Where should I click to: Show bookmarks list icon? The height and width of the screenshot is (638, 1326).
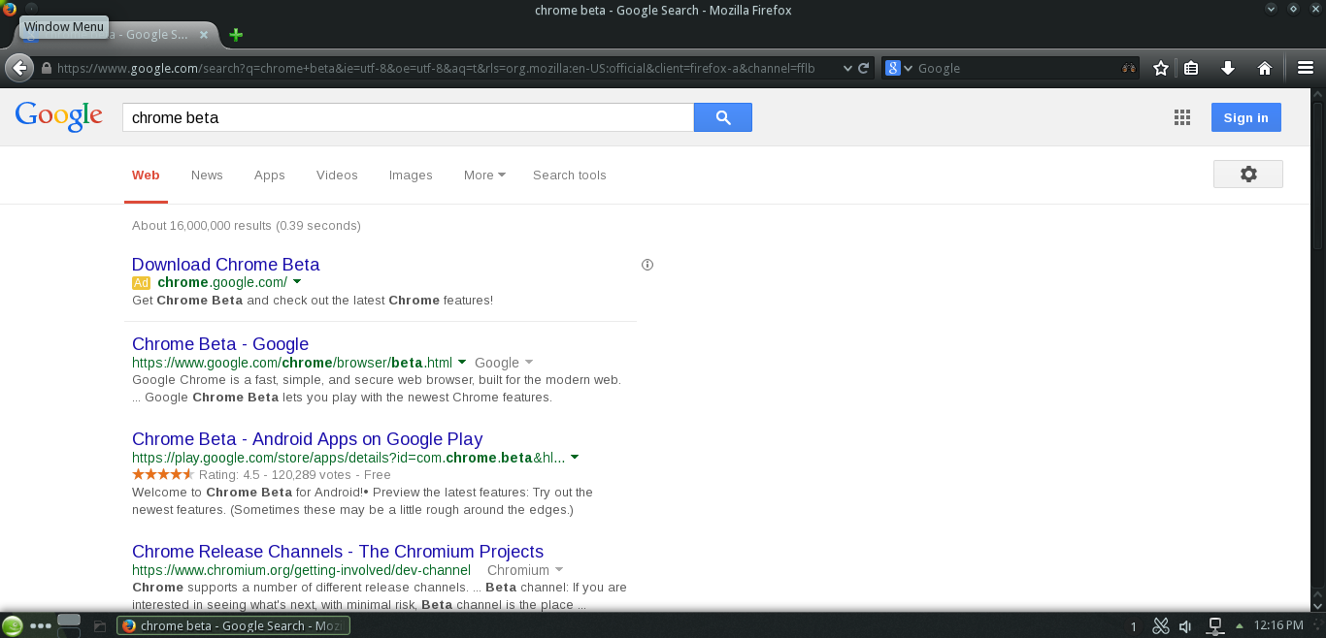point(1191,68)
